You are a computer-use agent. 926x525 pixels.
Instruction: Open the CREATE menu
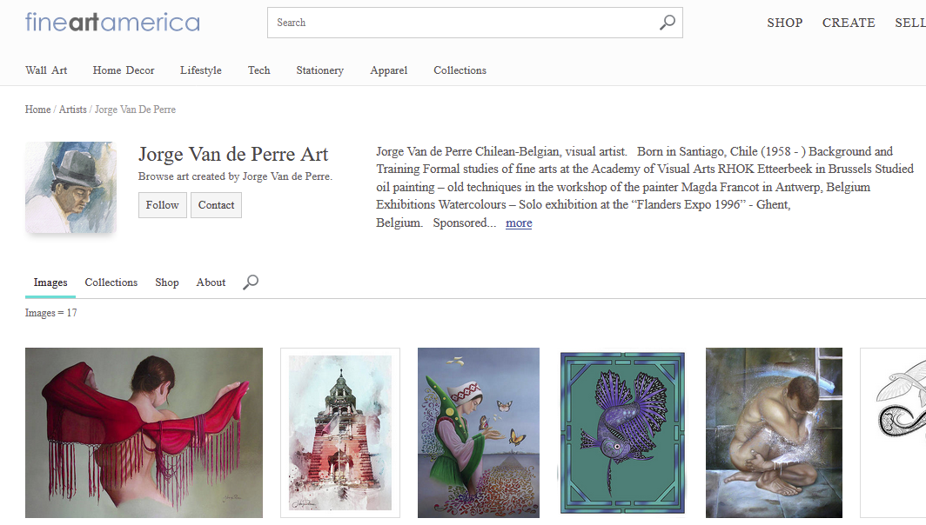click(x=849, y=23)
